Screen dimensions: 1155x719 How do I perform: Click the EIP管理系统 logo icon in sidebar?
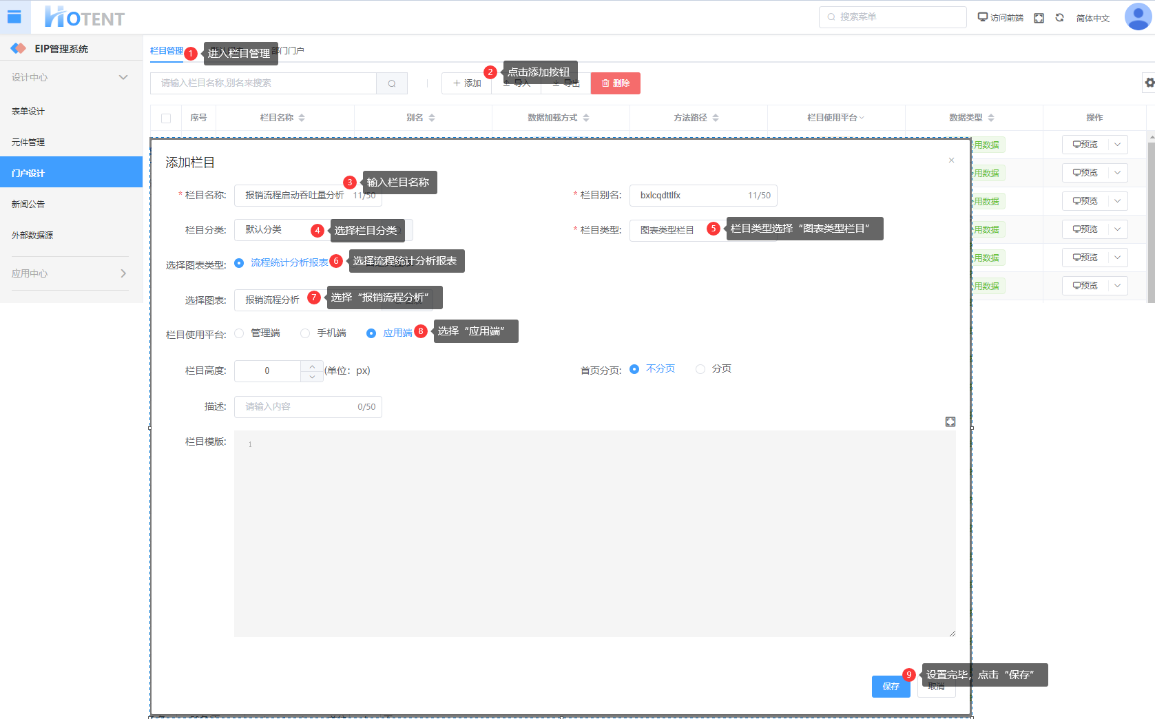19,48
